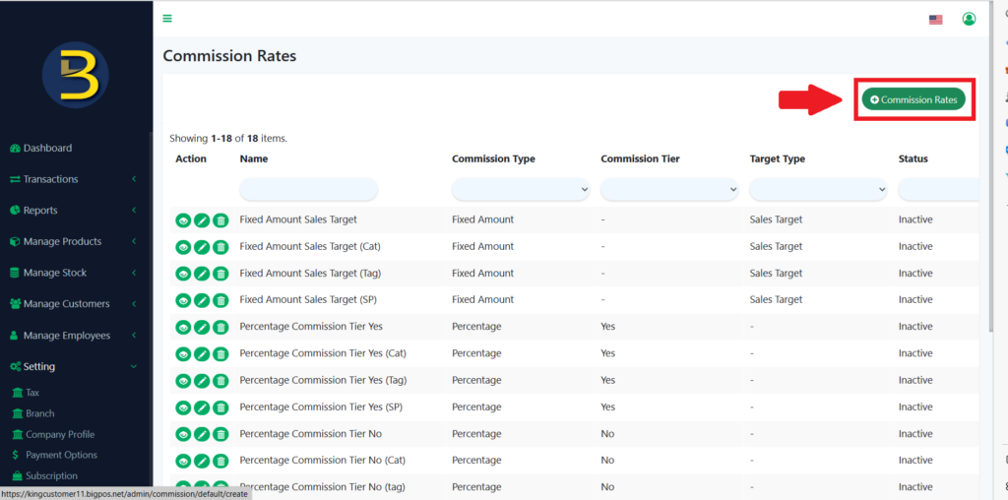1008x500 pixels.
Task: View Percentage Commission Tier Yes (Cat) details
Action: point(183,353)
